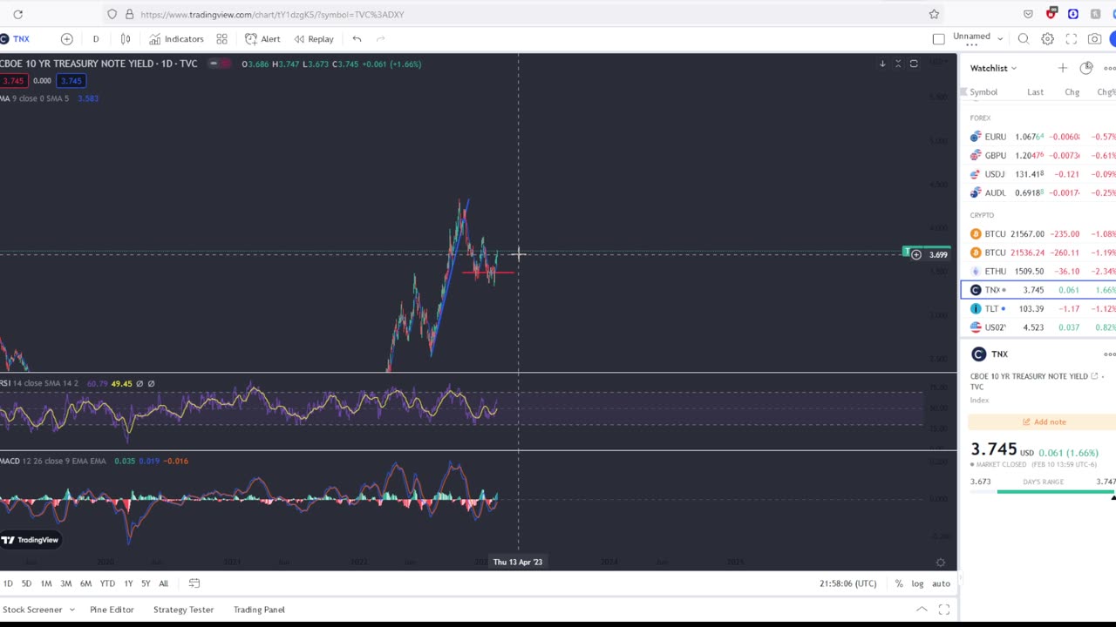This screenshot has width=1116, height=627.
Task: Open the Pocket save icon
Action: [1028, 14]
